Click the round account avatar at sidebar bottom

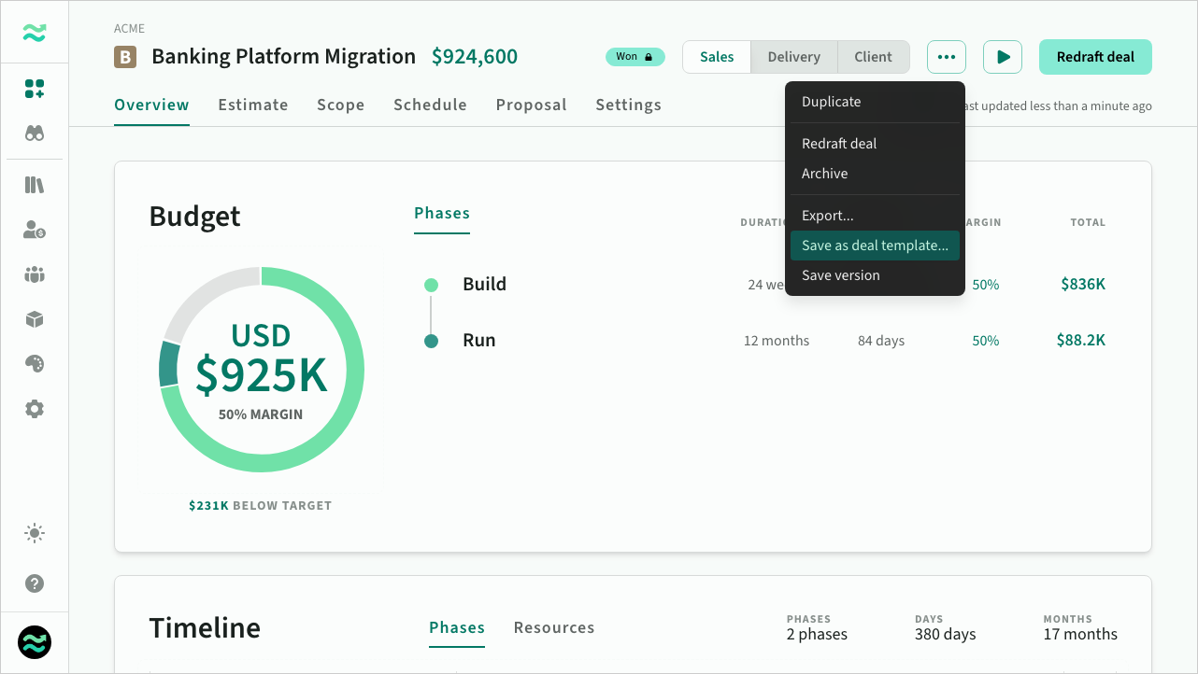(x=35, y=642)
